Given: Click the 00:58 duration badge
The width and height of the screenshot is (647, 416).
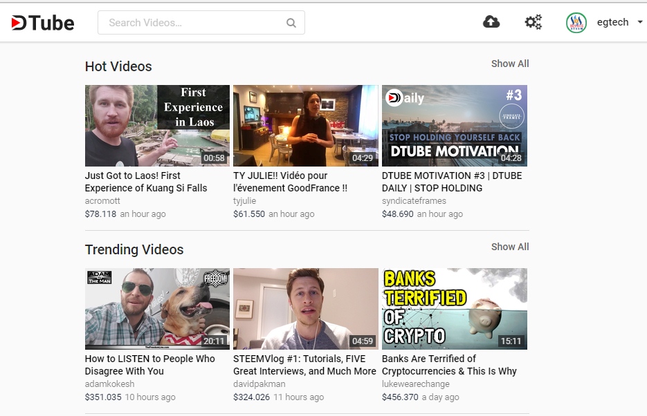Looking at the screenshot, I should tap(214, 158).
